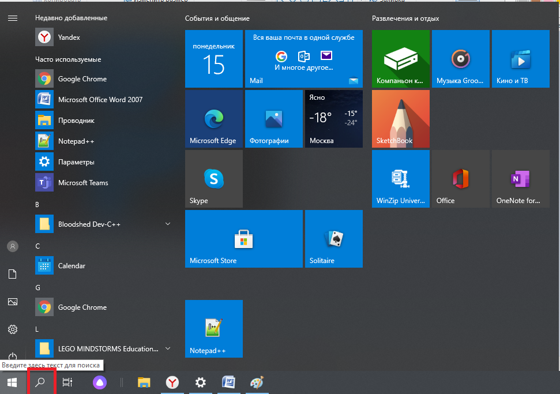Open the Компаньон консоли Xbox tile

401,59
